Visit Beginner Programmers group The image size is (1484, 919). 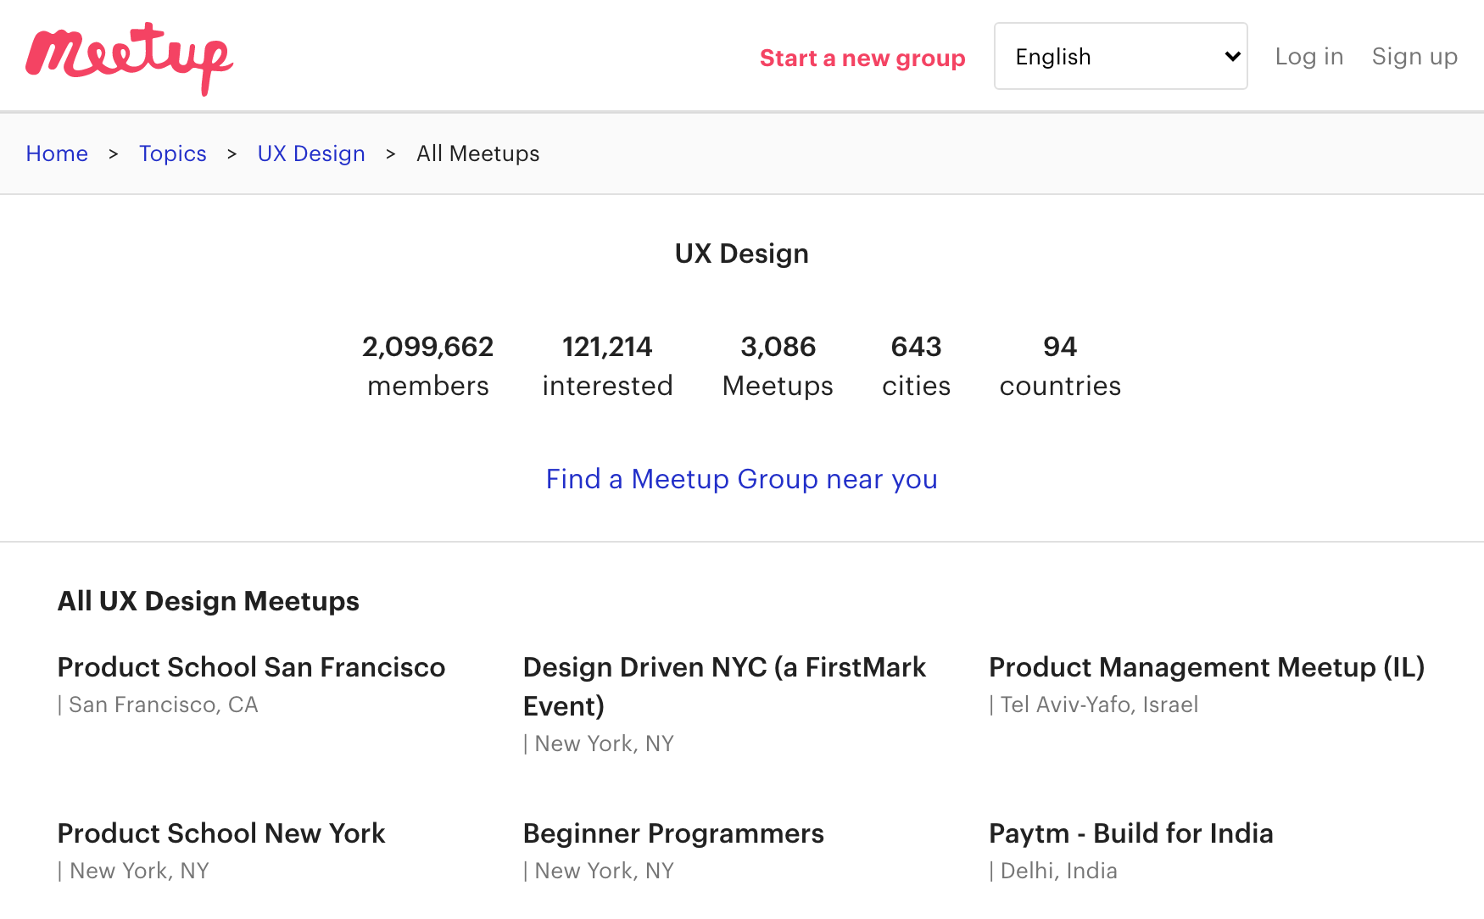[673, 833]
